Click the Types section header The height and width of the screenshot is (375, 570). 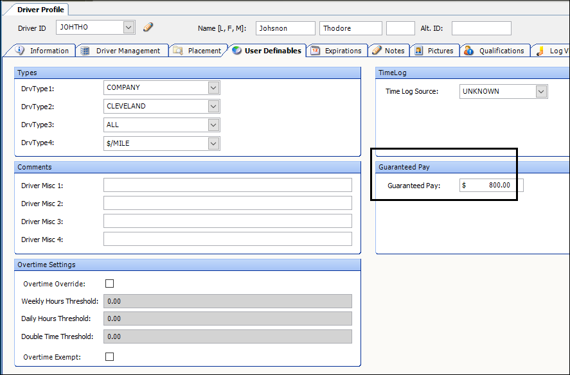188,73
